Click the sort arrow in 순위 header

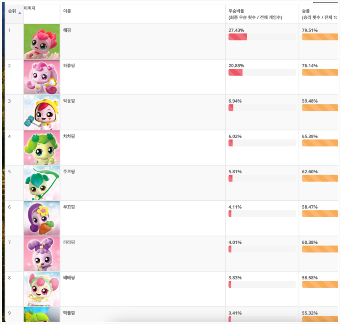click(x=20, y=13)
